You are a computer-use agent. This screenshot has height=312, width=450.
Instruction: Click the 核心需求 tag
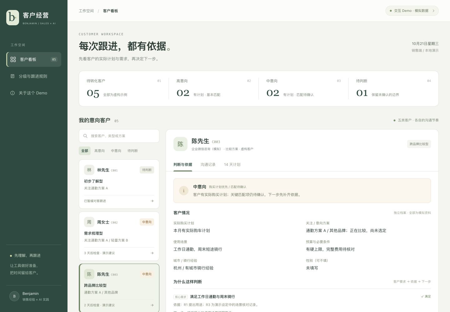click(181, 297)
